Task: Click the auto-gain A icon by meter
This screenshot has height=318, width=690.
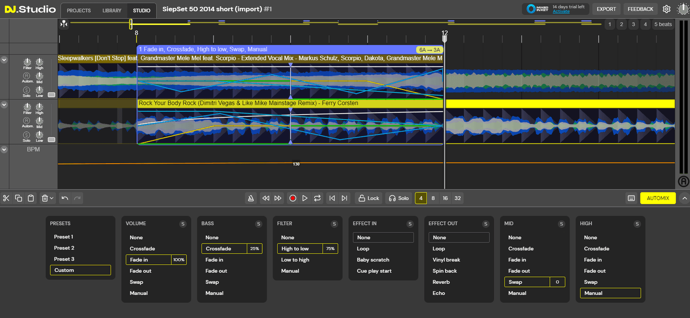Action: (x=684, y=181)
